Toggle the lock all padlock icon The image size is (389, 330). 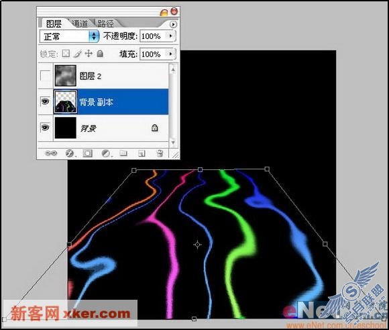tap(100, 54)
